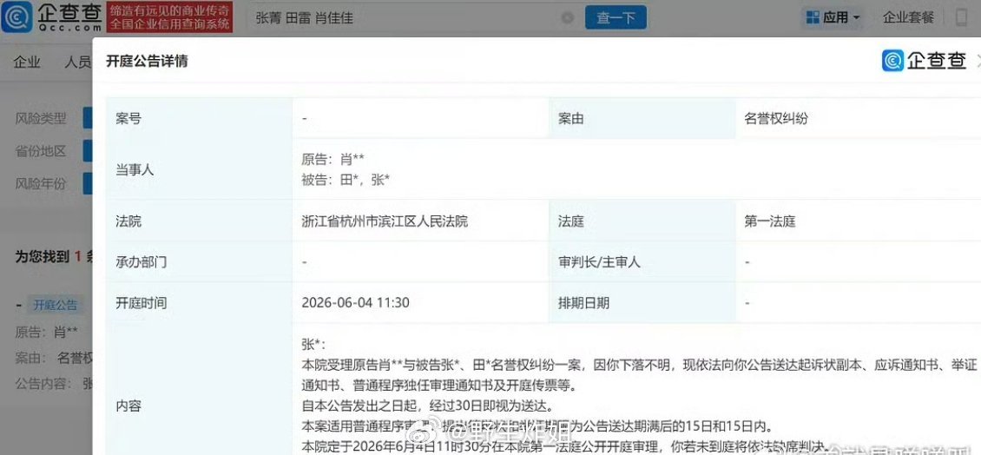The image size is (981, 455).
Task: Click the 法院 row label
Action: tap(128, 221)
